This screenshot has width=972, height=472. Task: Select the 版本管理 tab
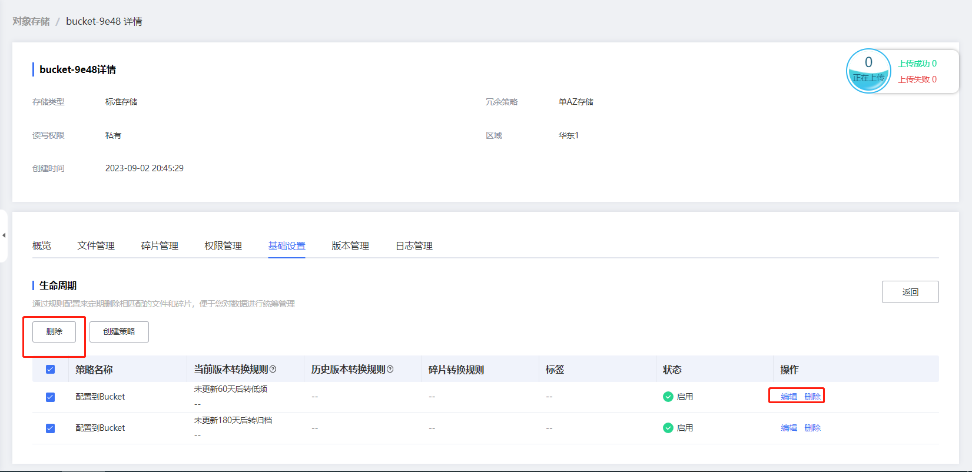pos(350,246)
